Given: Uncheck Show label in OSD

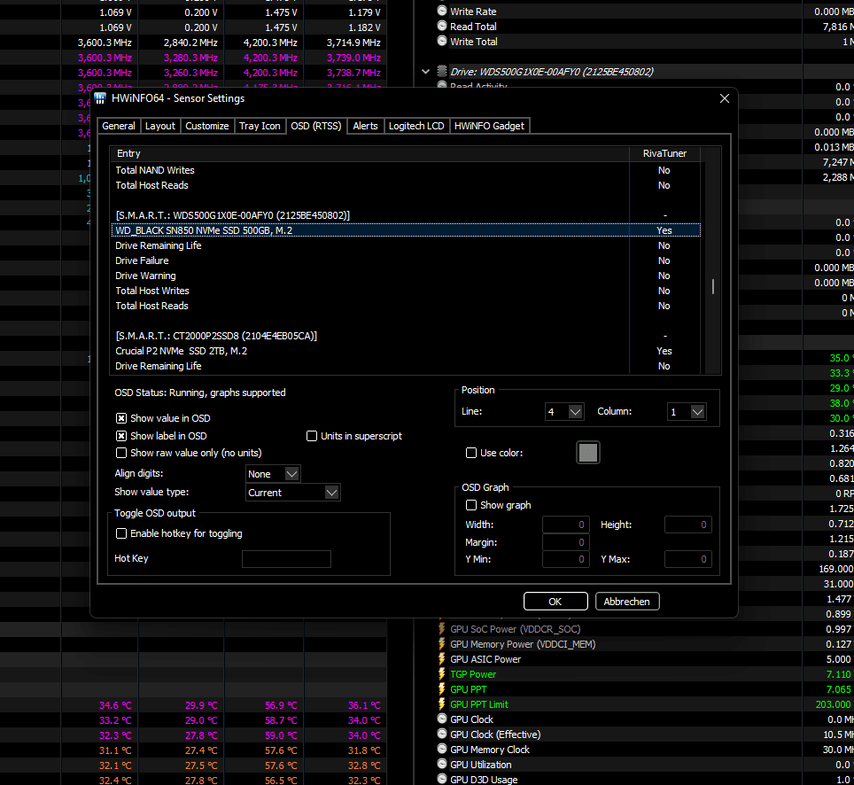Looking at the screenshot, I should pyautogui.click(x=121, y=436).
